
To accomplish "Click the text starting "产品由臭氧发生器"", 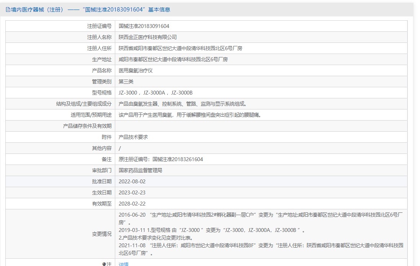I will [x=183, y=104].
